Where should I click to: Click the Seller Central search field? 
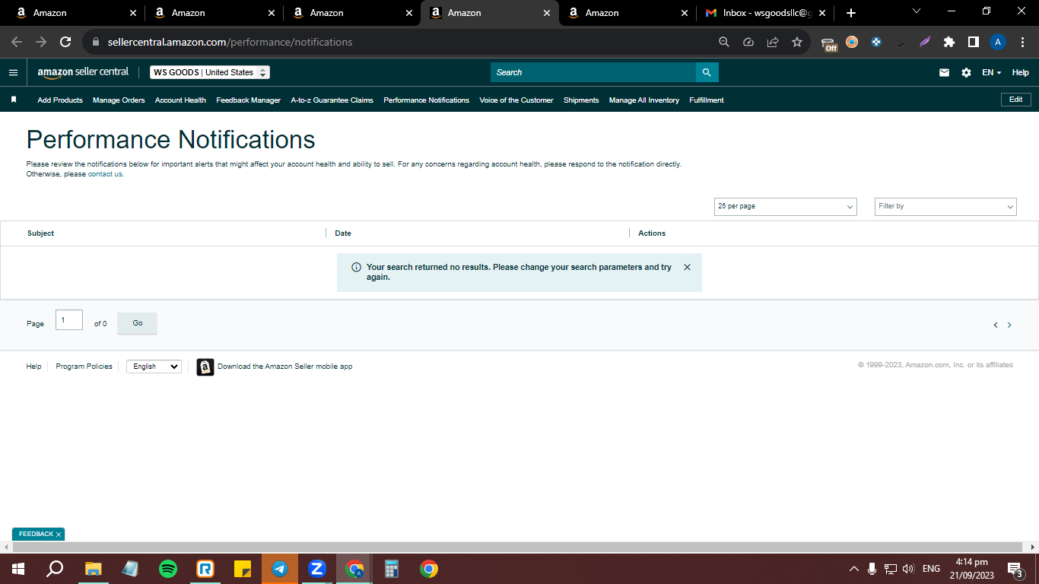tap(593, 72)
